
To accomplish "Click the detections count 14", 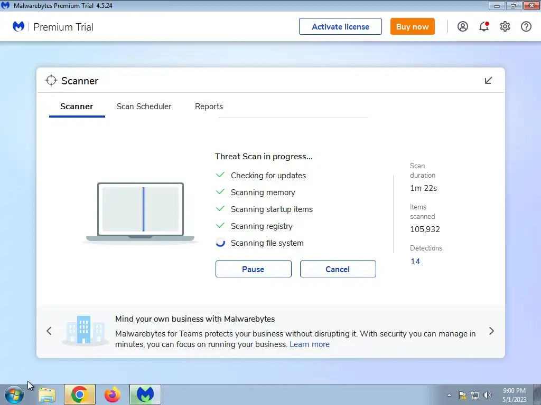I will (415, 262).
